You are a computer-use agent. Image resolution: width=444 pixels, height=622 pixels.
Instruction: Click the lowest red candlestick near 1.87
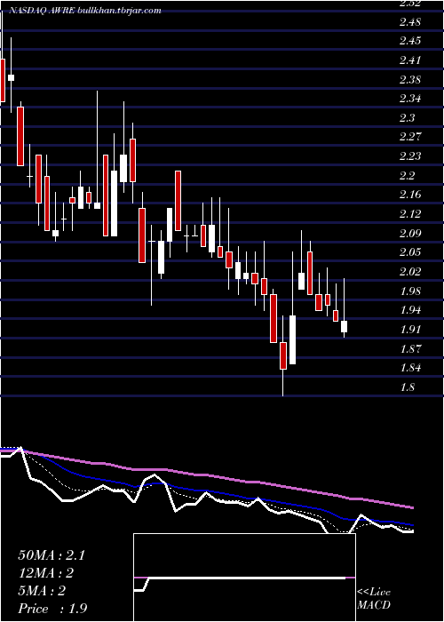[x=283, y=355]
